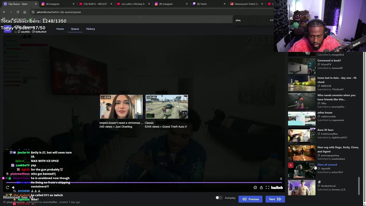Close the Clip Queue - Open browser tab
Viewport: 366px width, 206px height.
coord(36,4)
